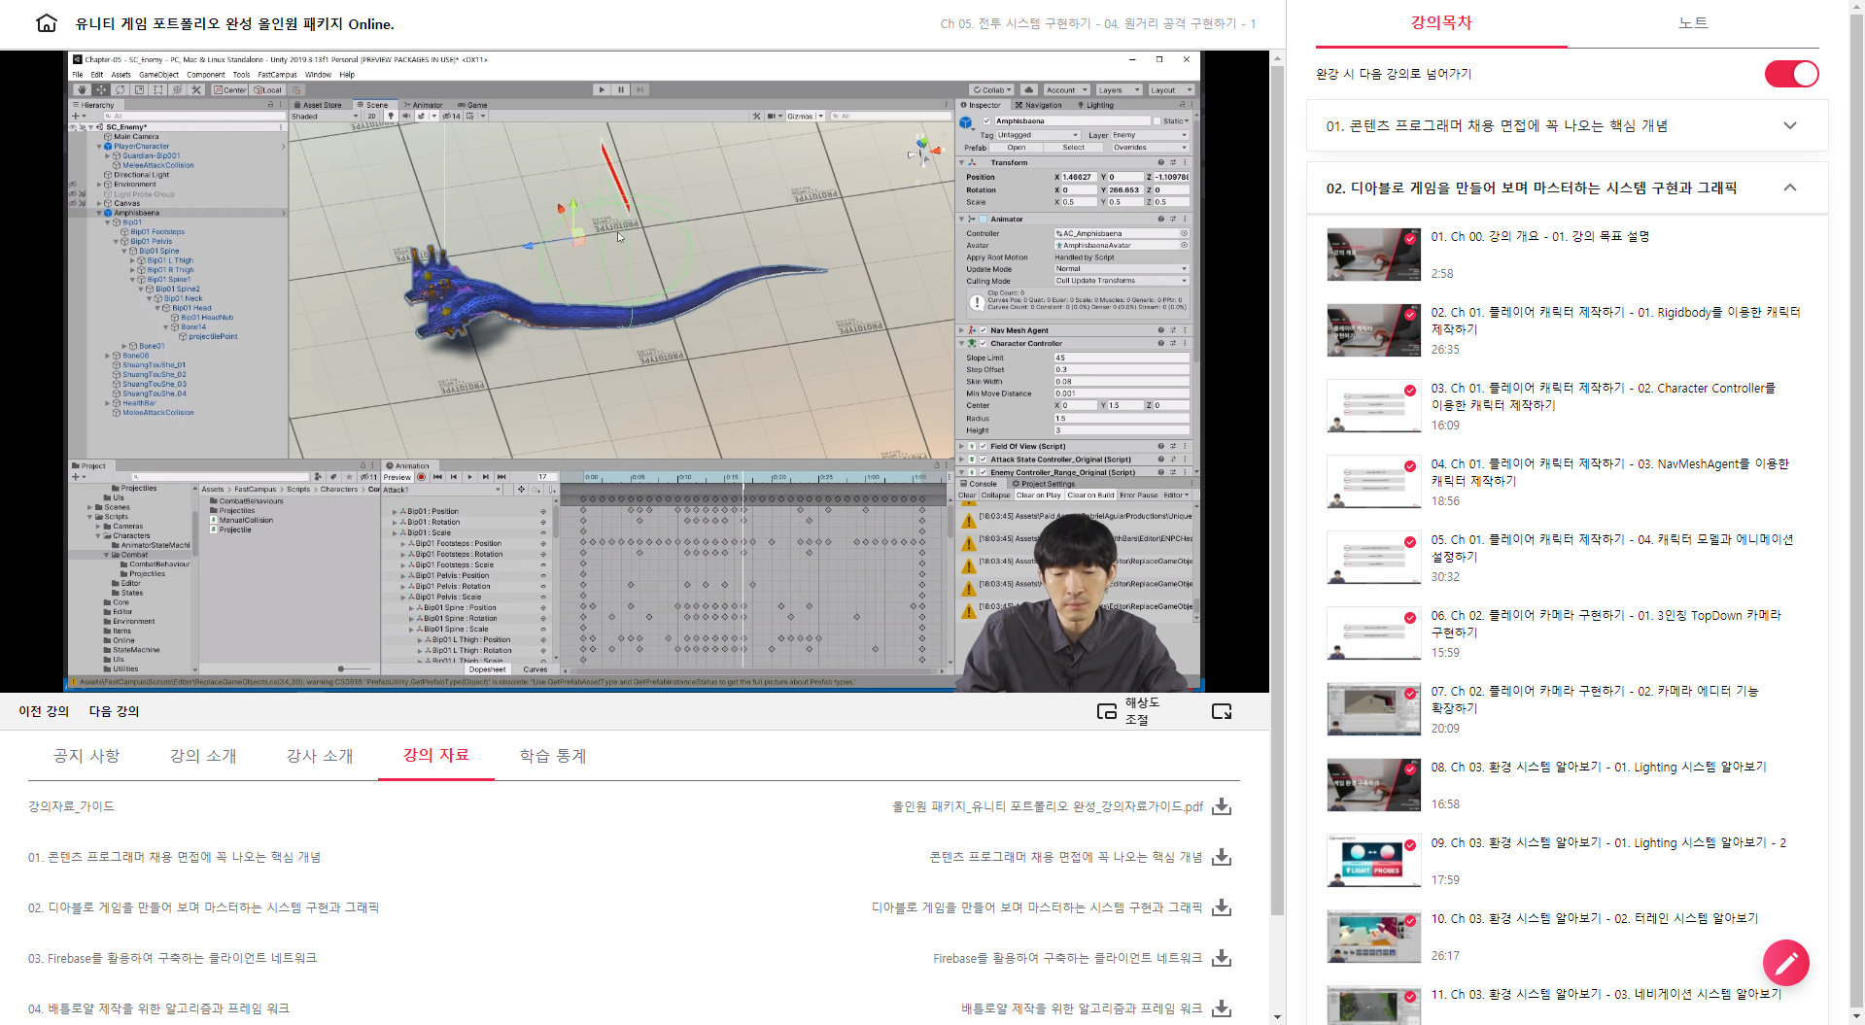Expand section 01 콘텐츠 프로그래머 chevron
This screenshot has width=1865, height=1025.
1790,125
